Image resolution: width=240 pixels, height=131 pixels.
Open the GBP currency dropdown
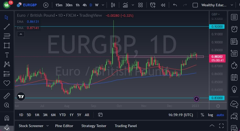(216, 14)
